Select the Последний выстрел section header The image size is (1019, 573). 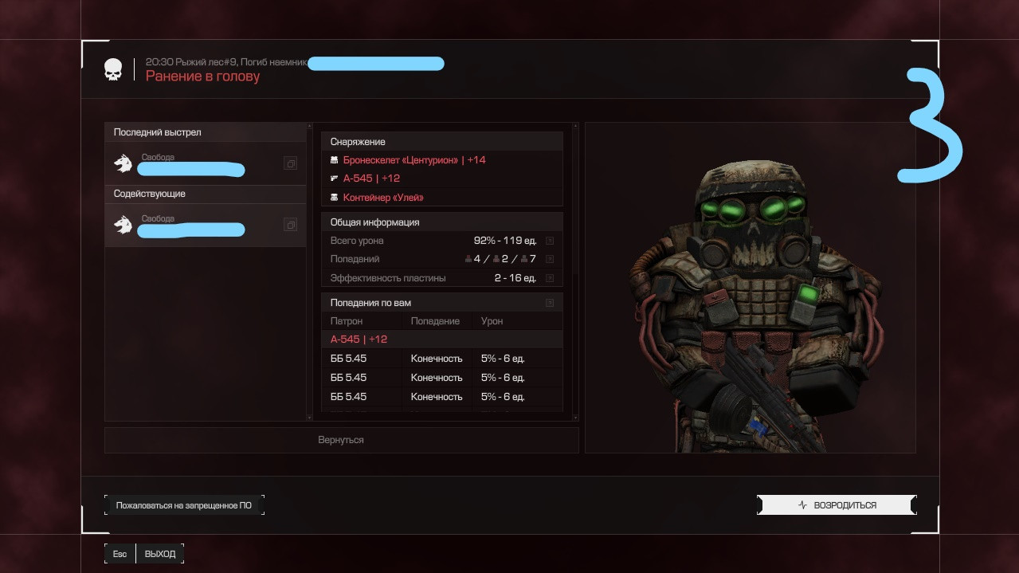(x=206, y=132)
